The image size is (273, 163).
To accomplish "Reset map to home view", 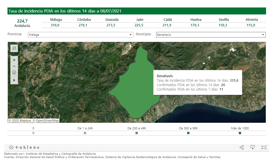I will pos(14,72).
